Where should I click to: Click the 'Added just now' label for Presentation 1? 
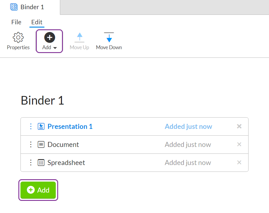[188, 126]
